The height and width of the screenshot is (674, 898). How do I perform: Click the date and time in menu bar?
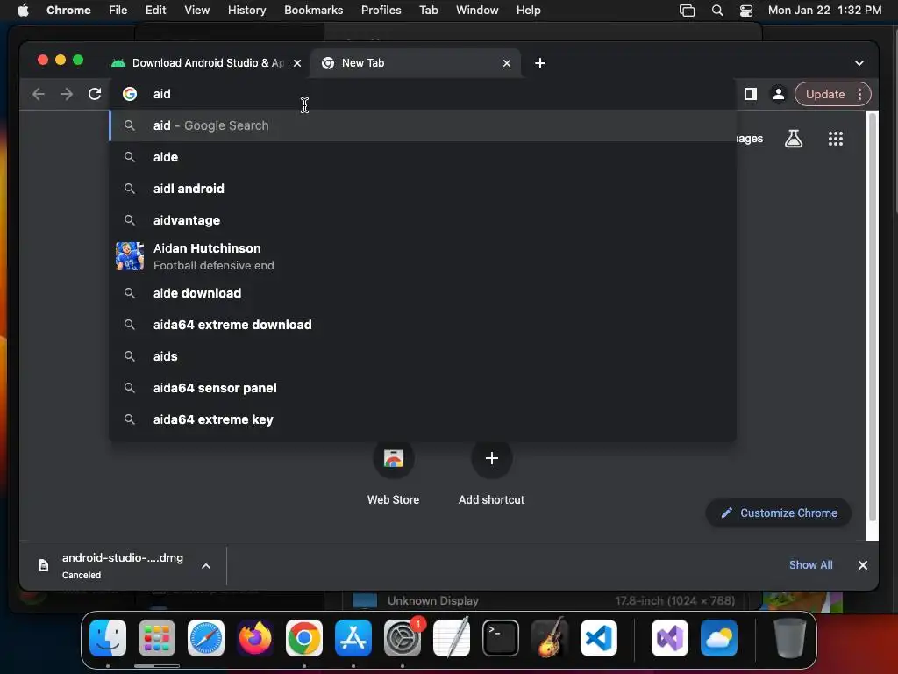click(824, 11)
